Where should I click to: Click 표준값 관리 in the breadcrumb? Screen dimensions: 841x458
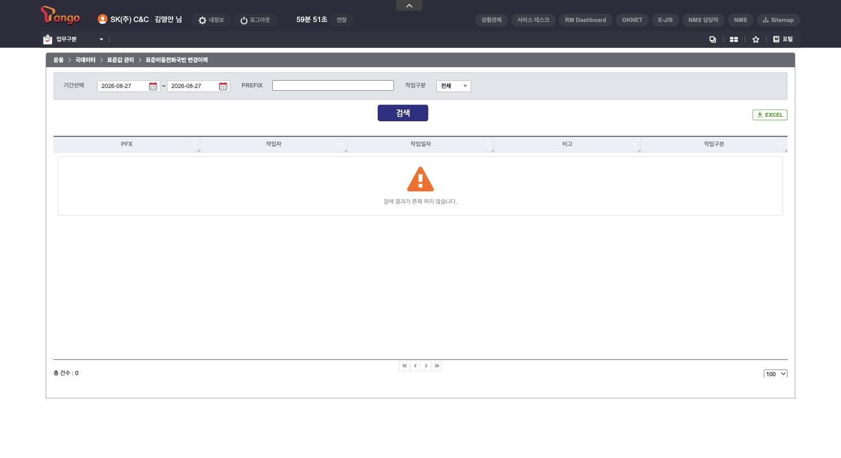click(121, 60)
